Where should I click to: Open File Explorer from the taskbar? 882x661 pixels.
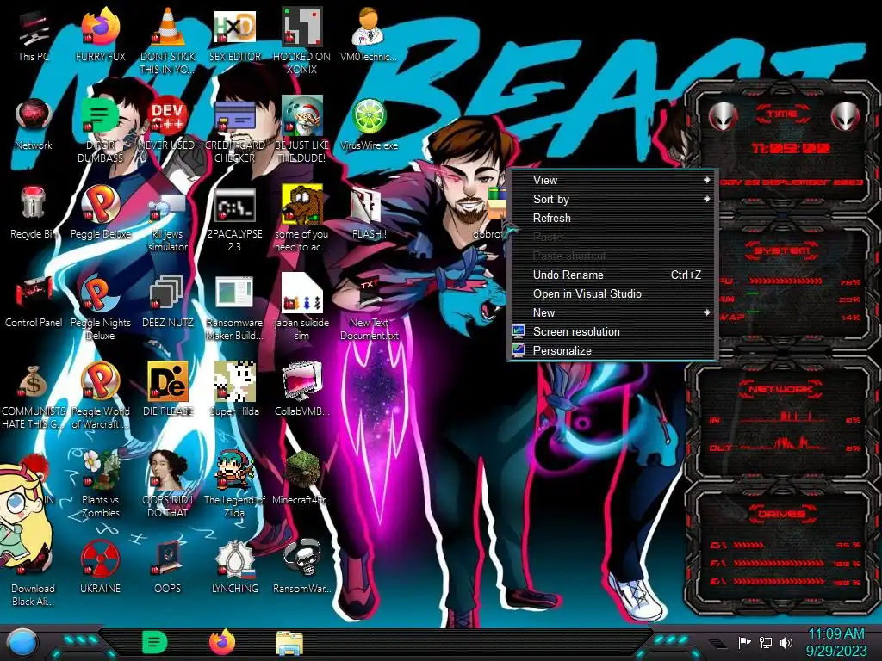point(289,643)
